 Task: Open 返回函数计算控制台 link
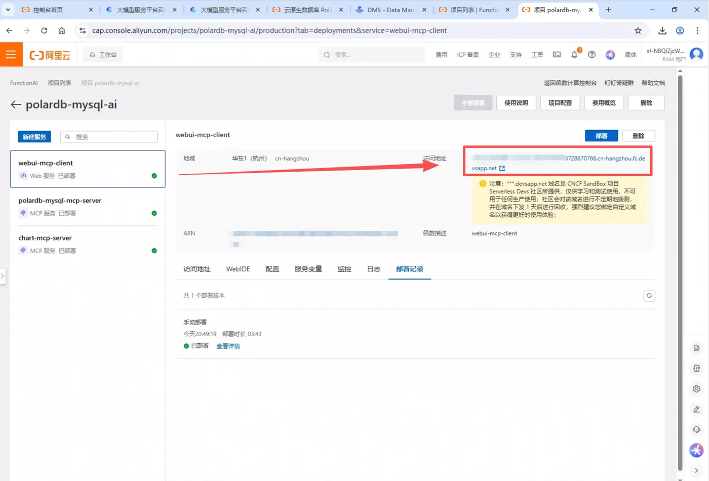click(570, 83)
